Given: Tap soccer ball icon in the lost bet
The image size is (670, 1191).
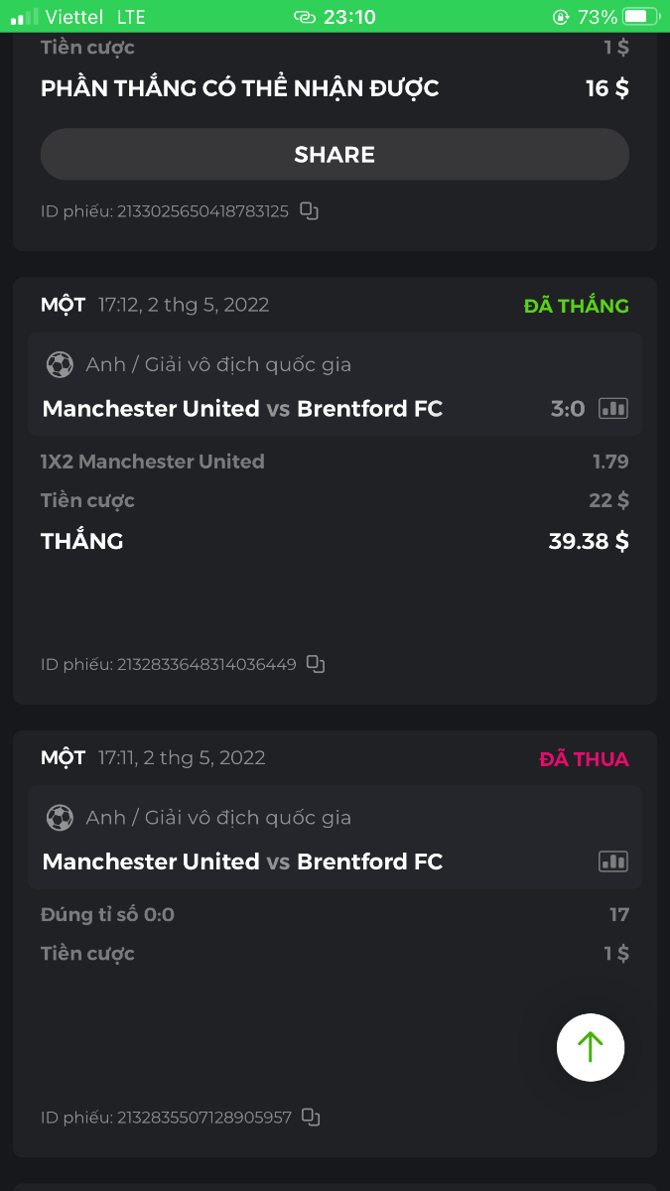Looking at the screenshot, I should (60, 818).
